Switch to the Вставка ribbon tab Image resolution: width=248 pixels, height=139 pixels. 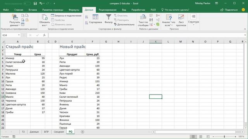coord(33,10)
